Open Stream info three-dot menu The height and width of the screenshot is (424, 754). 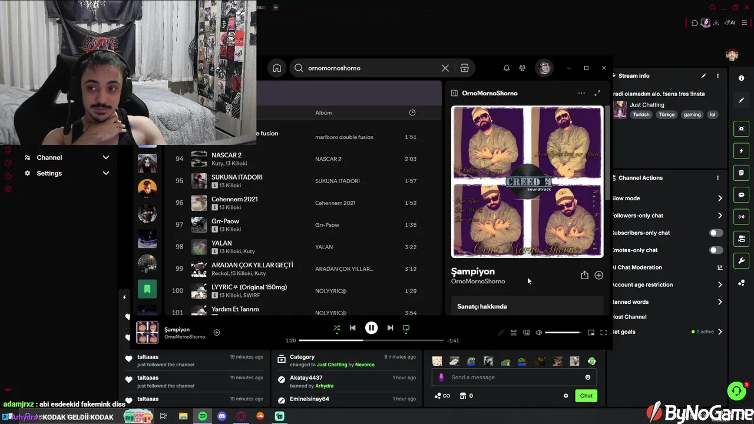tap(717, 76)
